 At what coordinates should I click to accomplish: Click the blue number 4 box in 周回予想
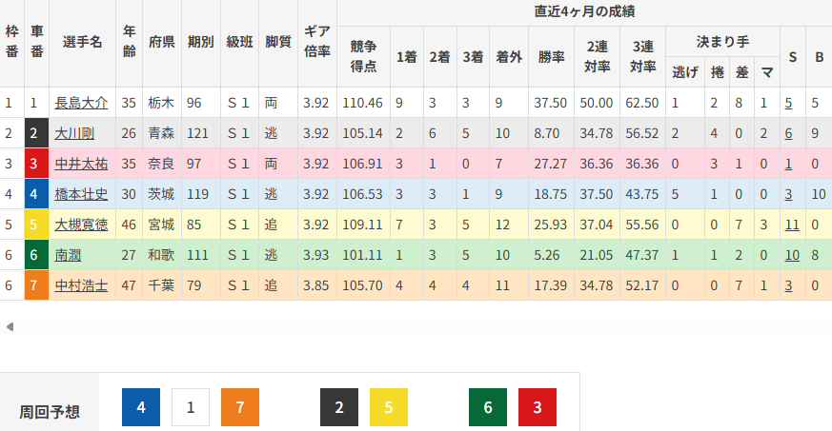click(x=141, y=407)
